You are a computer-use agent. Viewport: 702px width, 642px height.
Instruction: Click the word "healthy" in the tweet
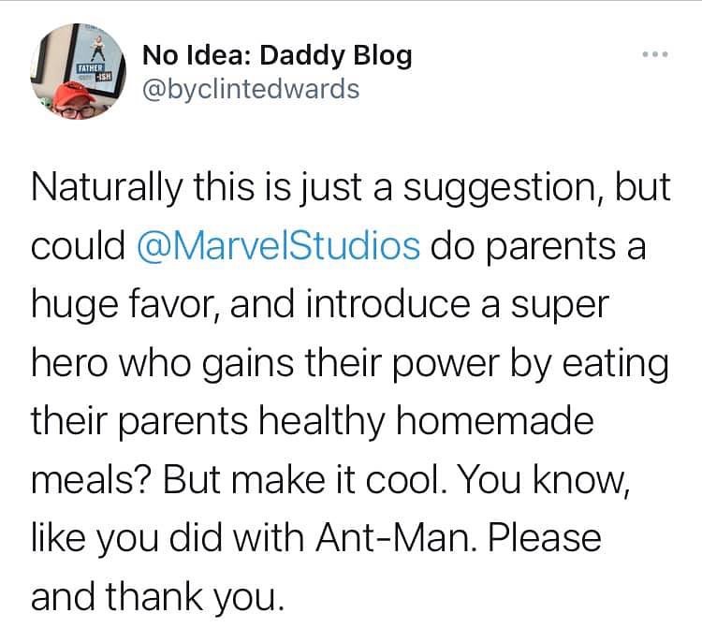coord(290,423)
